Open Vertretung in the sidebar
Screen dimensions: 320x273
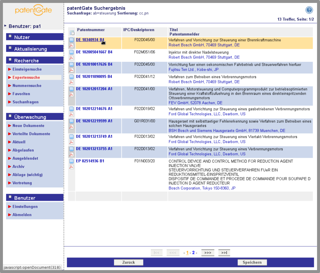[22, 183]
